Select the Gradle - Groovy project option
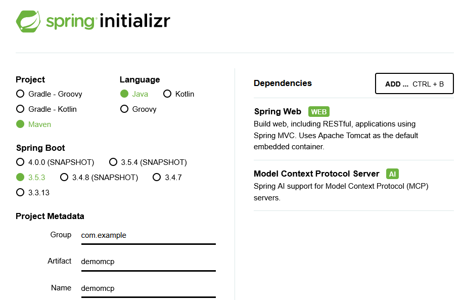 pyautogui.click(x=20, y=94)
